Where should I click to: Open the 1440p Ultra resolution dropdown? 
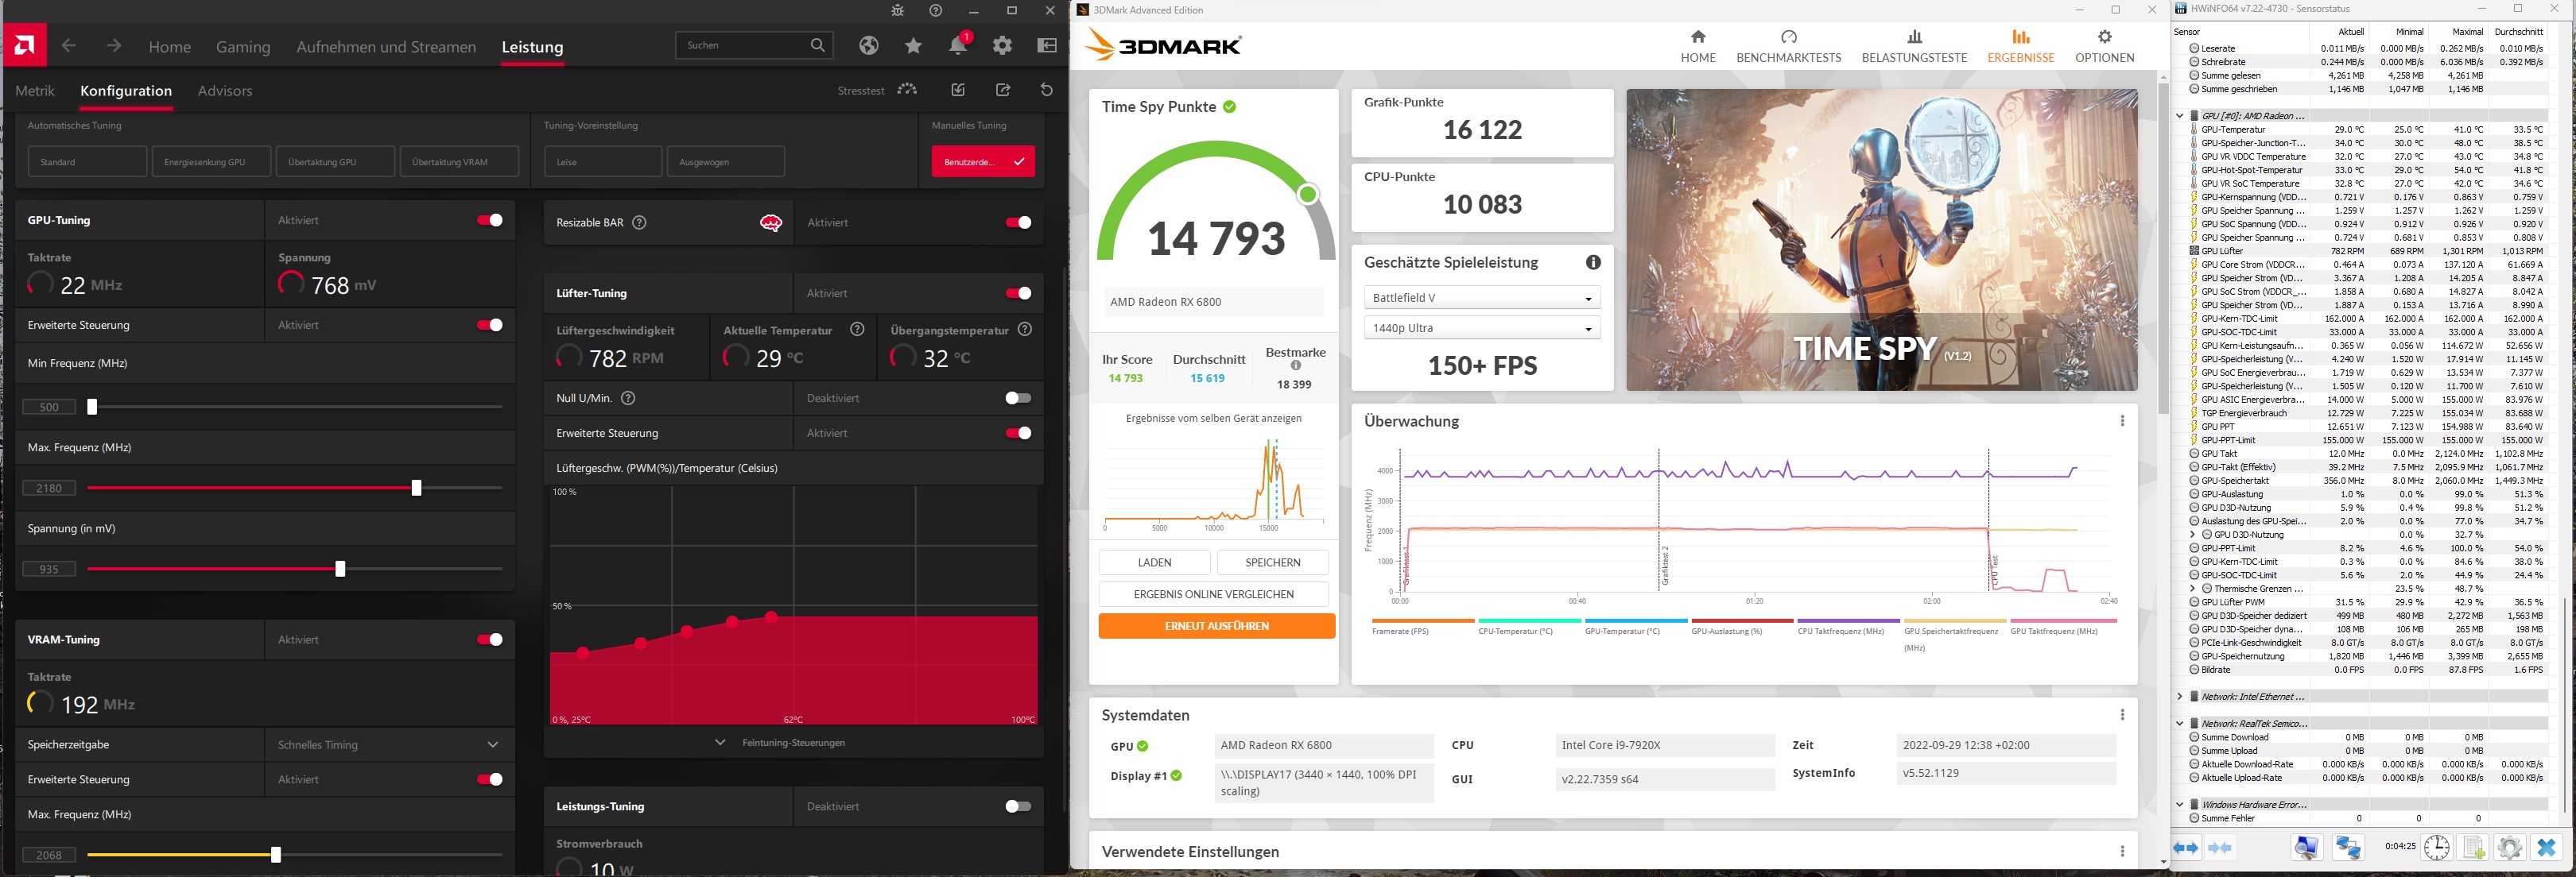point(1481,327)
